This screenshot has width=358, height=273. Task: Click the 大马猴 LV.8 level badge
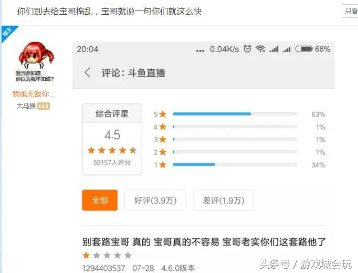44,106
